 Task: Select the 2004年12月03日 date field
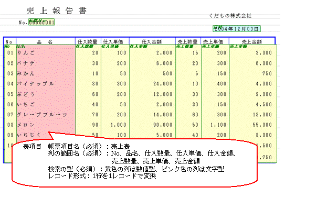(x=237, y=29)
